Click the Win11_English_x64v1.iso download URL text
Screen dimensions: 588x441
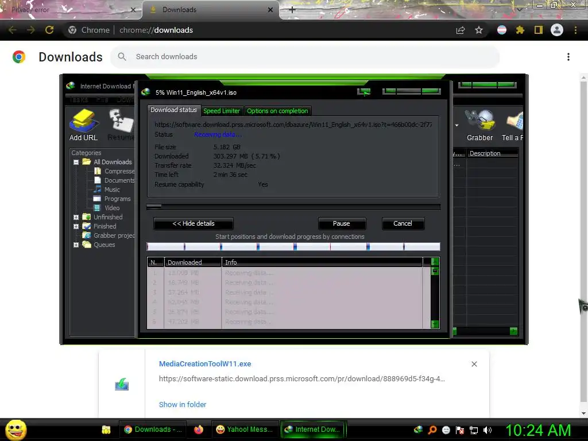[x=293, y=125]
